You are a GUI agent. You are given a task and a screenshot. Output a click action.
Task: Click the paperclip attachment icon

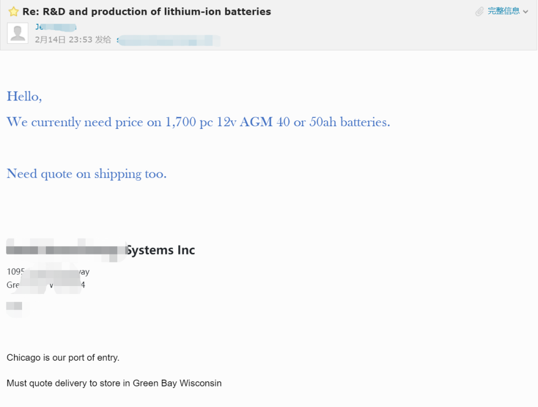tap(479, 12)
